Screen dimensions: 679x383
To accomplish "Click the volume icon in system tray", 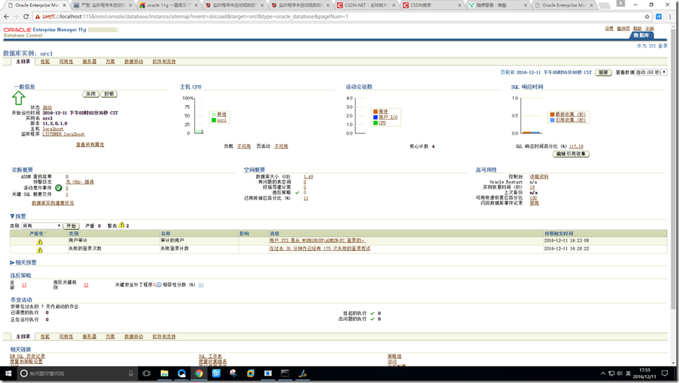I will click(x=620, y=374).
